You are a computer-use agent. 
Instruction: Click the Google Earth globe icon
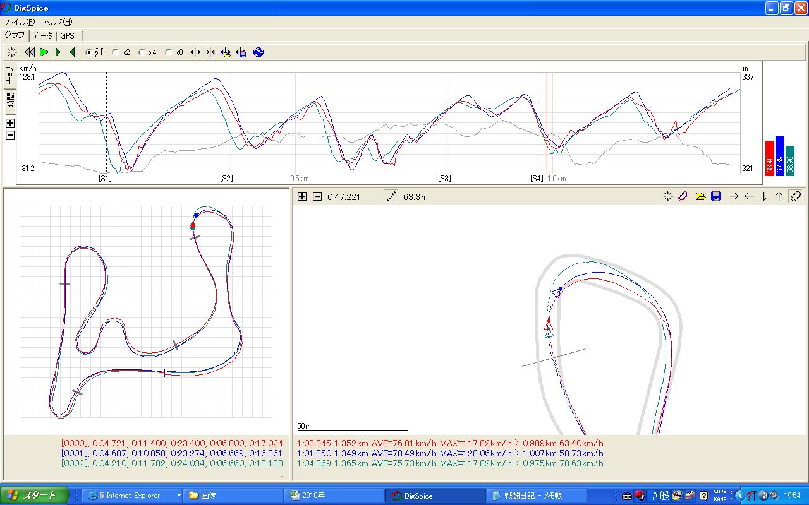click(x=259, y=52)
